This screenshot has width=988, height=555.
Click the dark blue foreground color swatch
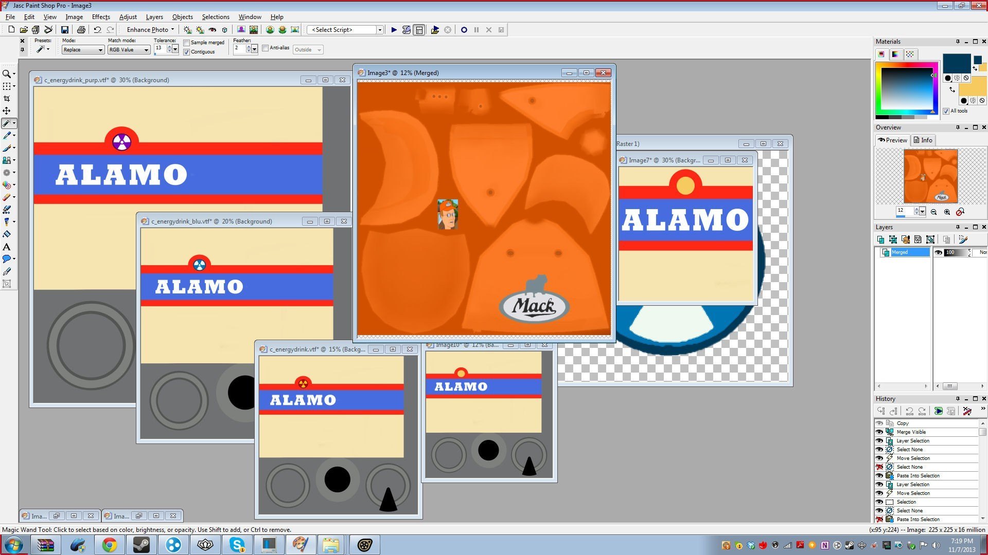pos(956,63)
